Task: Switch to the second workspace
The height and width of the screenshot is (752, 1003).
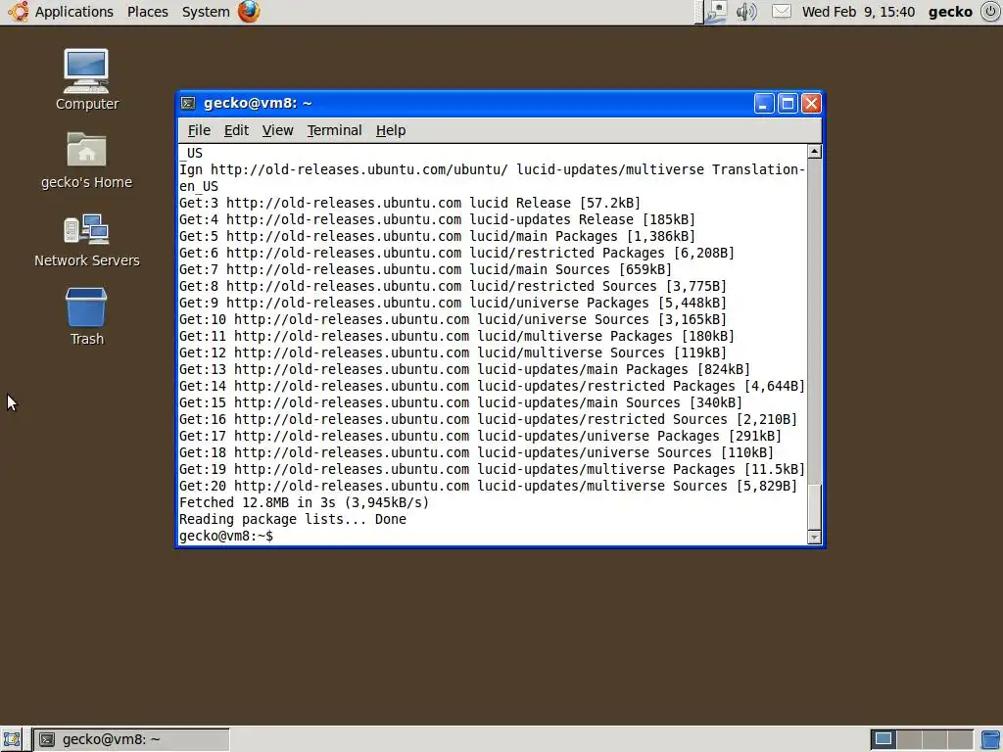Action: [x=909, y=739]
